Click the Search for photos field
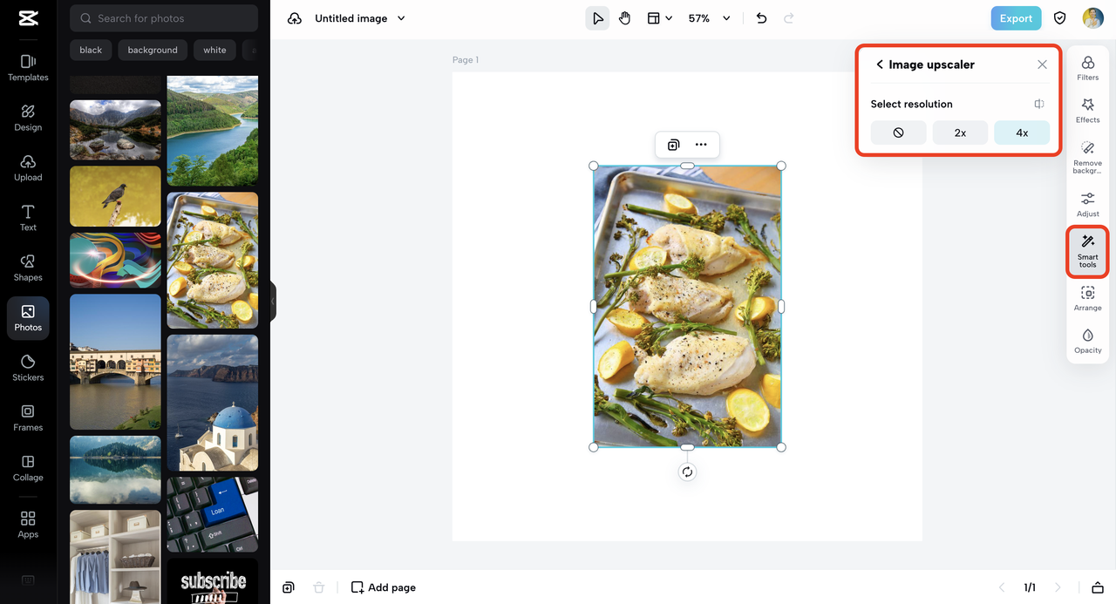The image size is (1116, 604). coord(164,18)
